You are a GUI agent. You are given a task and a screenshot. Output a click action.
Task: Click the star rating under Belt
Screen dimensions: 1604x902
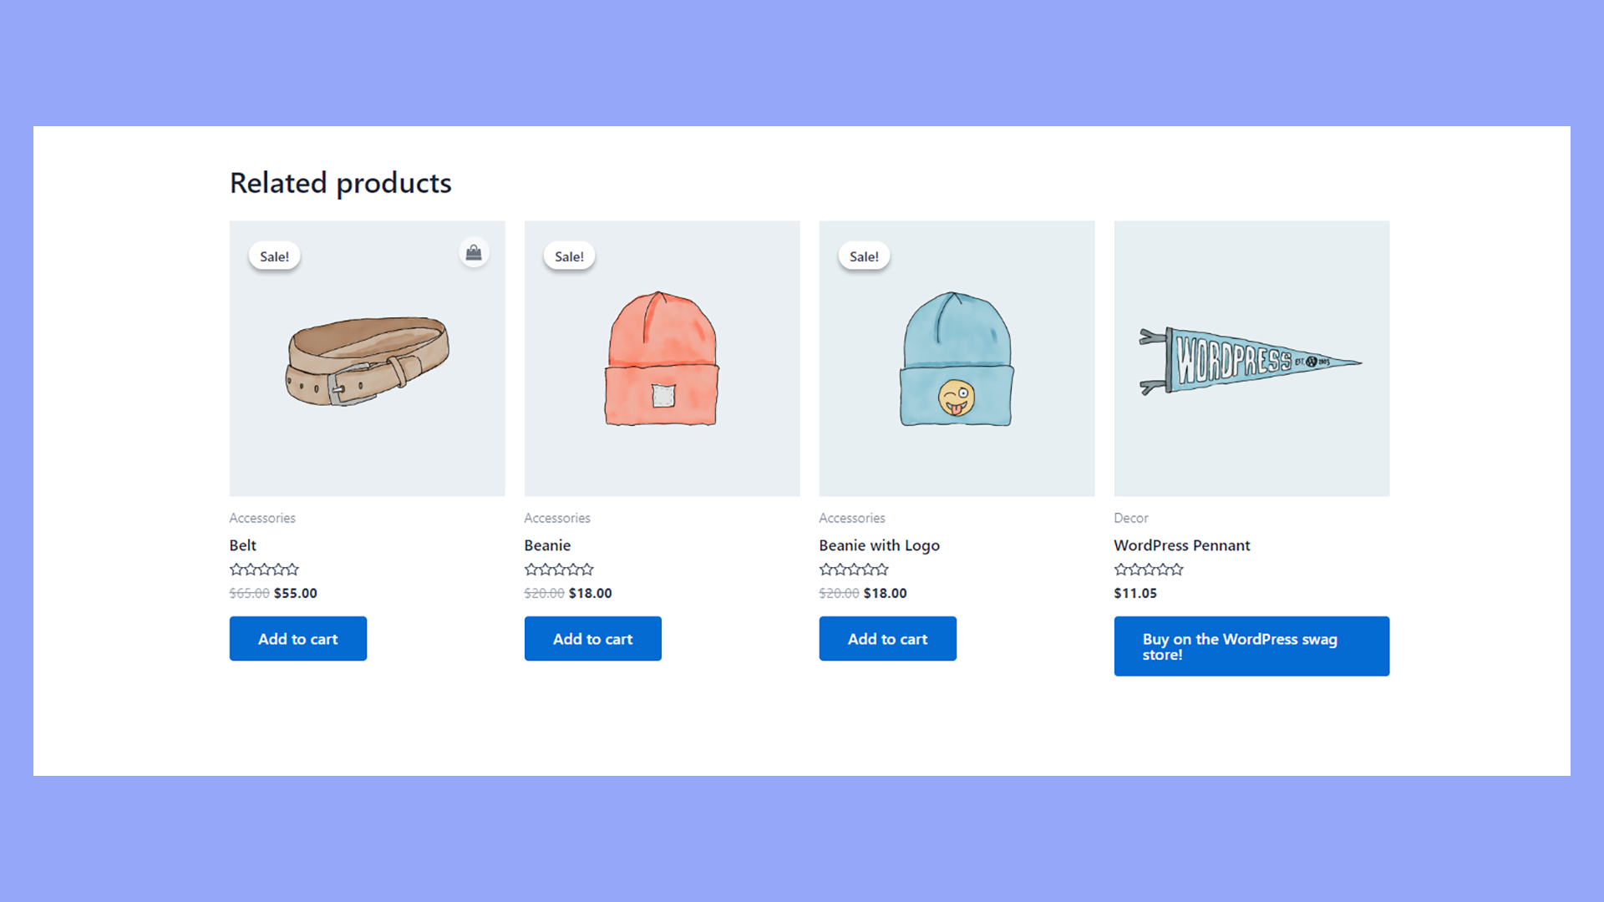[x=264, y=570]
